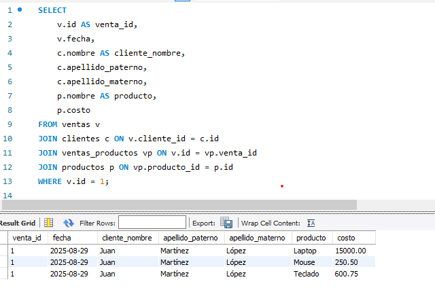The image size is (435, 305).
Task: Click the row selector of the Mouse row
Action: (4, 262)
